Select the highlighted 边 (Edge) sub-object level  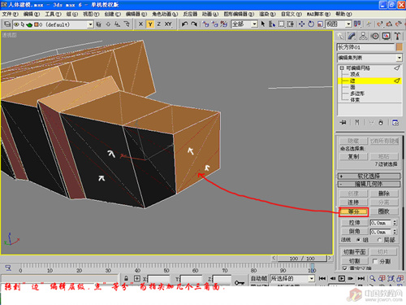(369, 81)
